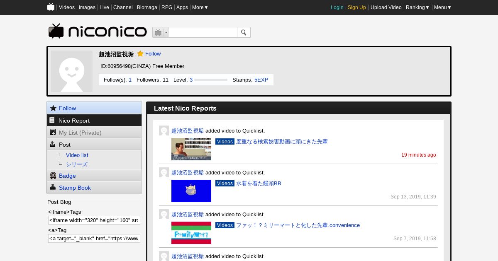Select My List (Private) sidebar item
This screenshot has height=261, width=498.
94,132
